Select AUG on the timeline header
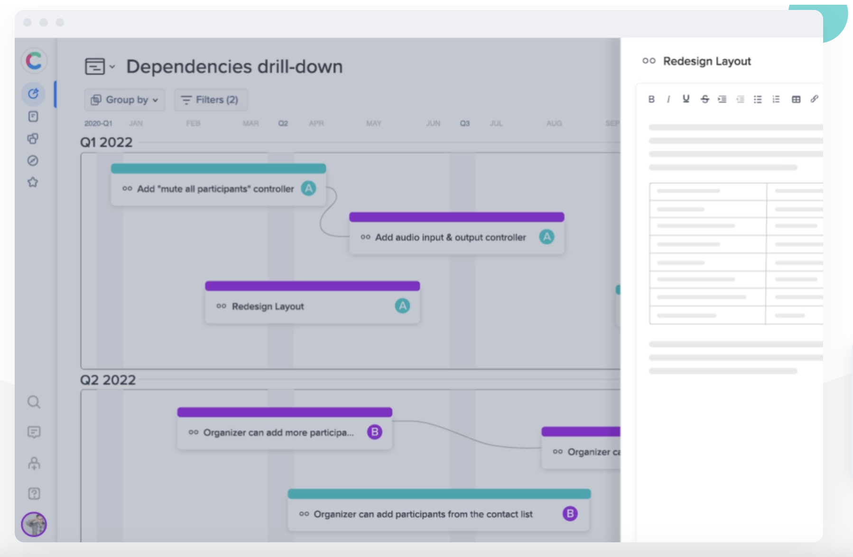Image resolution: width=853 pixels, height=557 pixels. click(x=554, y=123)
